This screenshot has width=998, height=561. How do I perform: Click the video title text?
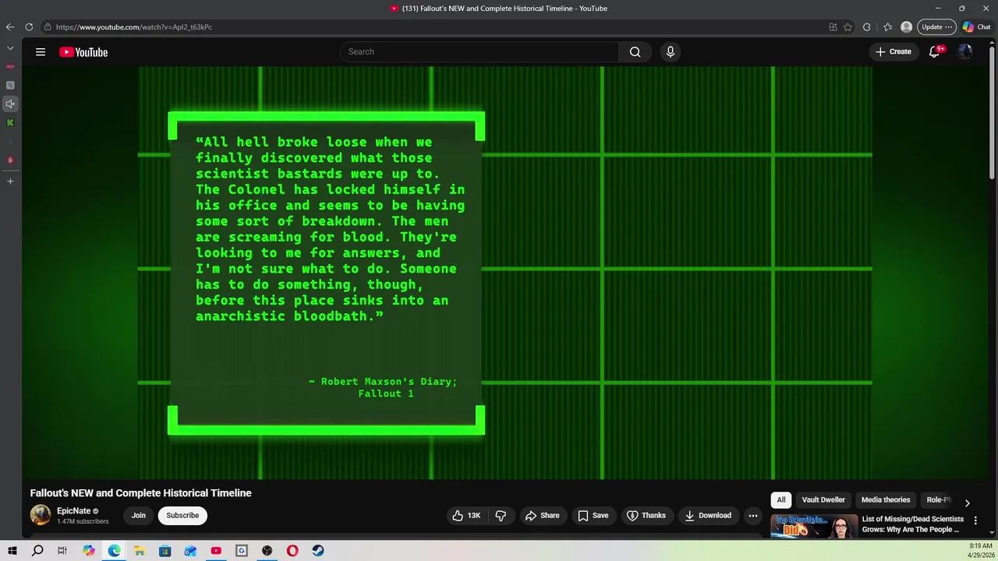(x=140, y=493)
